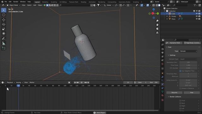Open the File menu
202x114 pixels.
[6, 2]
